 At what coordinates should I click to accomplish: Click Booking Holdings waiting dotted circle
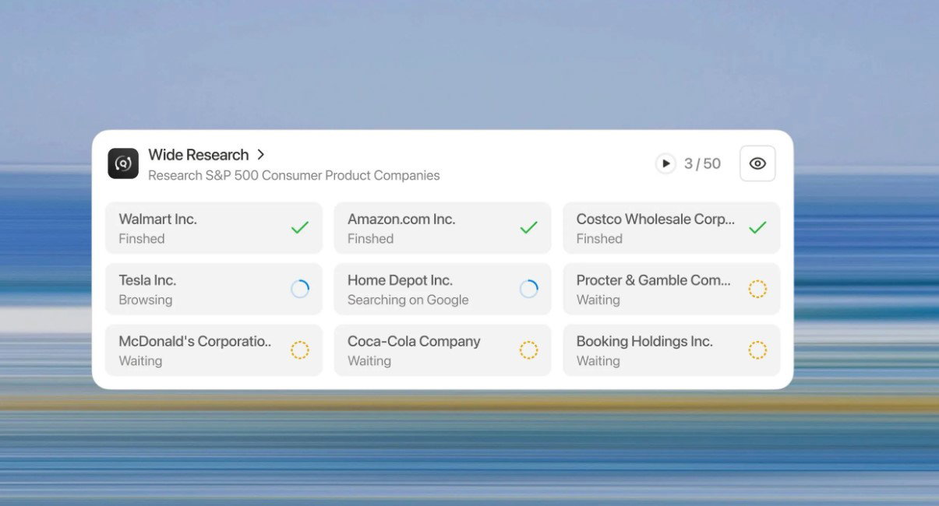coord(757,350)
